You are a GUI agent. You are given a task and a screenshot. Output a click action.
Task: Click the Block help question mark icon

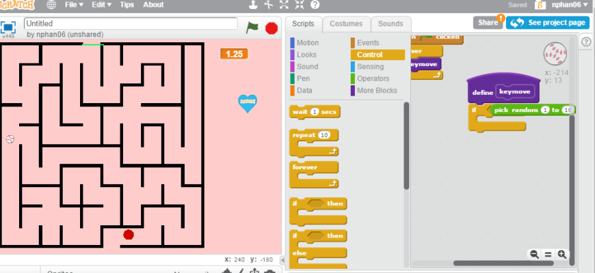(x=315, y=5)
